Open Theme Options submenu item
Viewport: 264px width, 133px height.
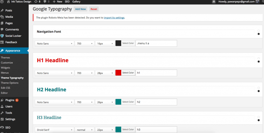(x=10, y=83)
